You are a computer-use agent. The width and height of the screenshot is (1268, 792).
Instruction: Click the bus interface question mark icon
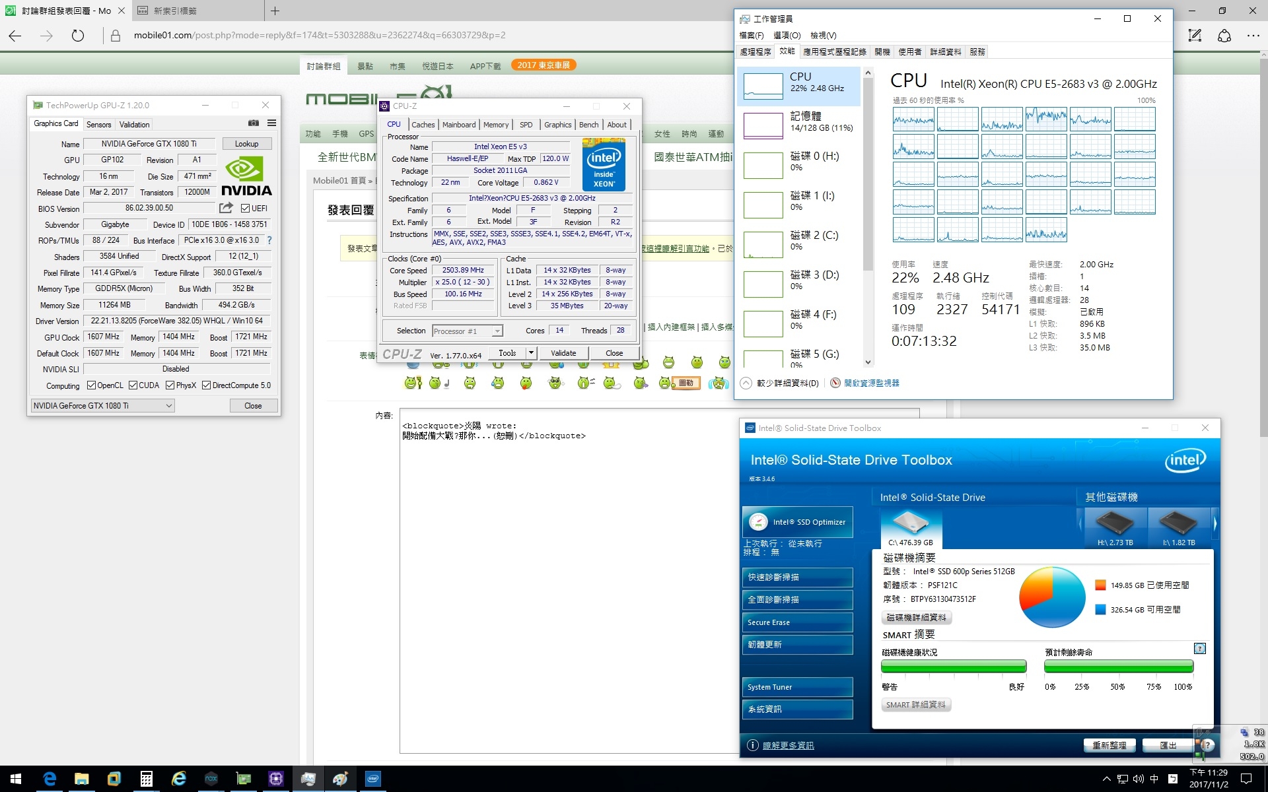[x=269, y=240]
